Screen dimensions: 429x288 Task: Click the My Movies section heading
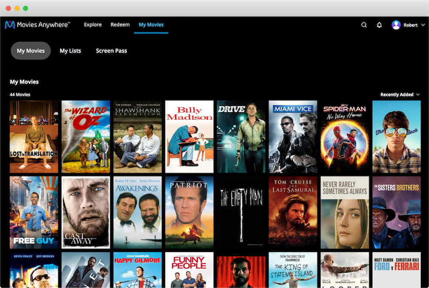point(24,82)
